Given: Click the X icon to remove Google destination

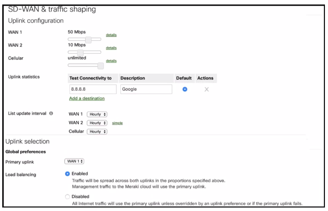Looking at the screenshot, I should click(x=206, y=89).
